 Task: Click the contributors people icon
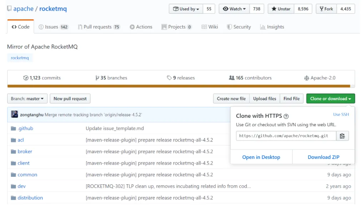pos(232,78)
